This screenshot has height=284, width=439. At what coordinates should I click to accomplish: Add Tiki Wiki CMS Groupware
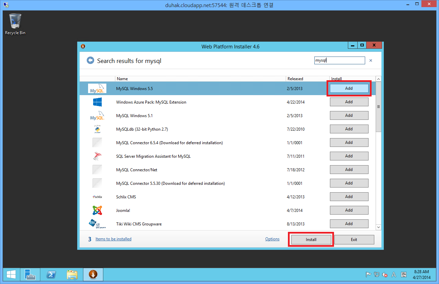[x=349, y=224]
